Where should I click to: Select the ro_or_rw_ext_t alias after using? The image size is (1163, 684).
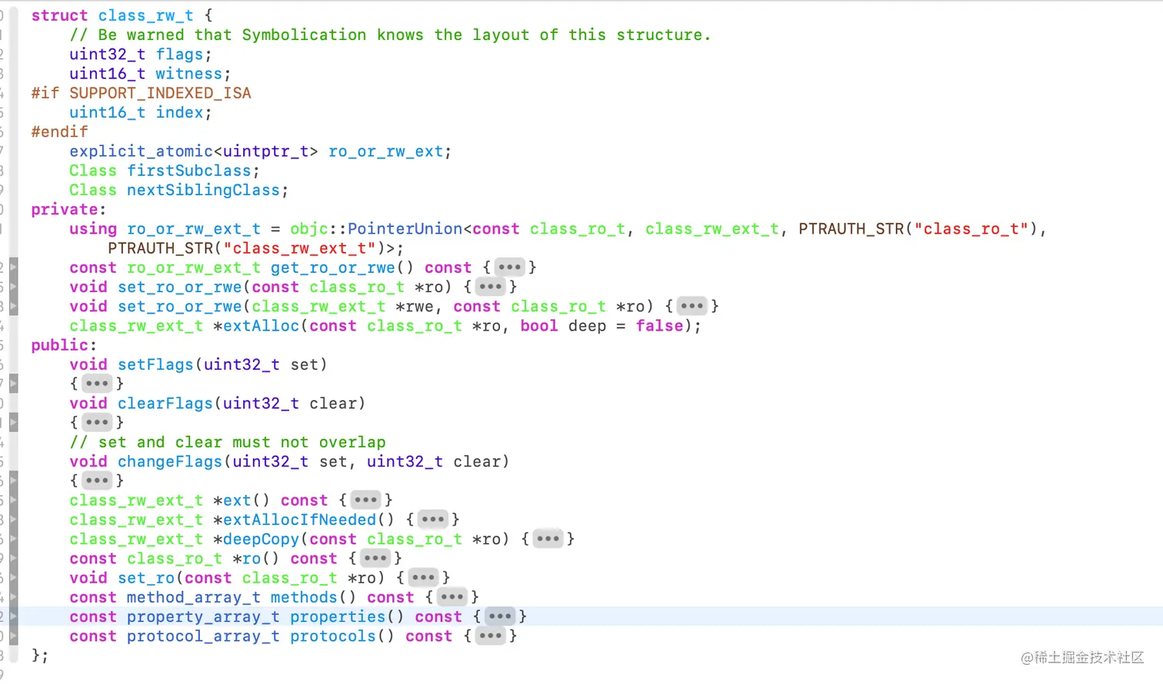(194, 229)
